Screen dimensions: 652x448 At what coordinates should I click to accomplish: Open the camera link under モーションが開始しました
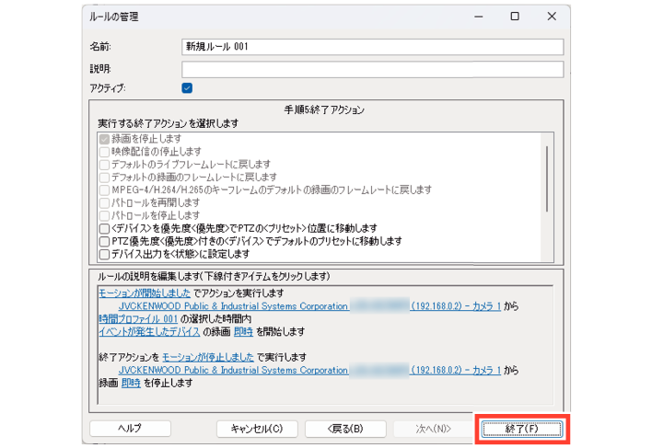pyautogui.click(x=309, y=306)
